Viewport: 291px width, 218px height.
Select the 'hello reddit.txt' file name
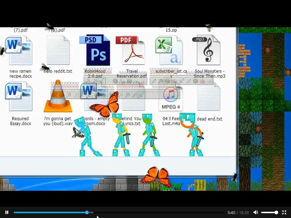pyautogui.click(x=58, y=71)
